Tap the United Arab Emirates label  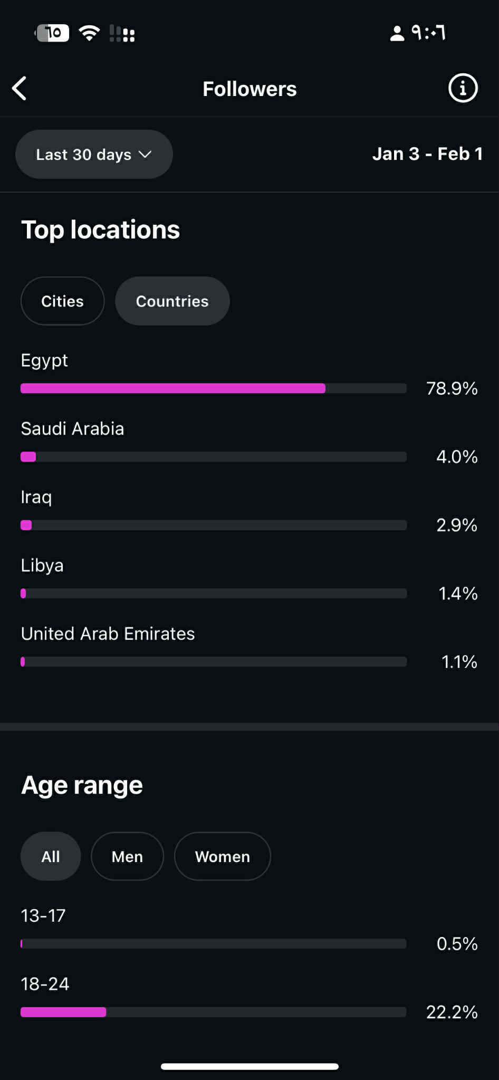pyautogui.click(x=108, y=634)
